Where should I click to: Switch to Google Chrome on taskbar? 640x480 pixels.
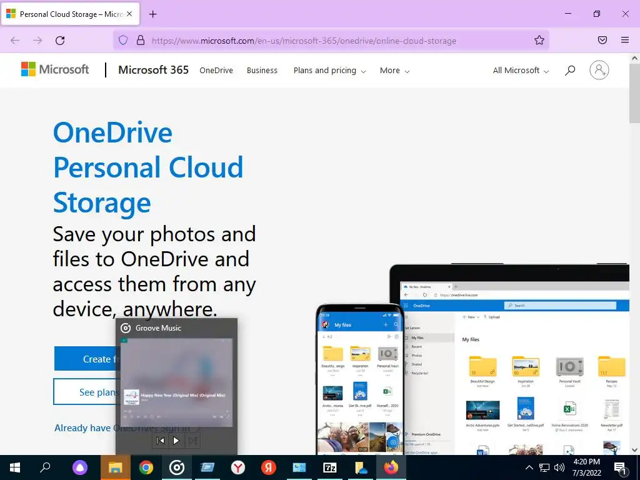[x=146, y=467]
